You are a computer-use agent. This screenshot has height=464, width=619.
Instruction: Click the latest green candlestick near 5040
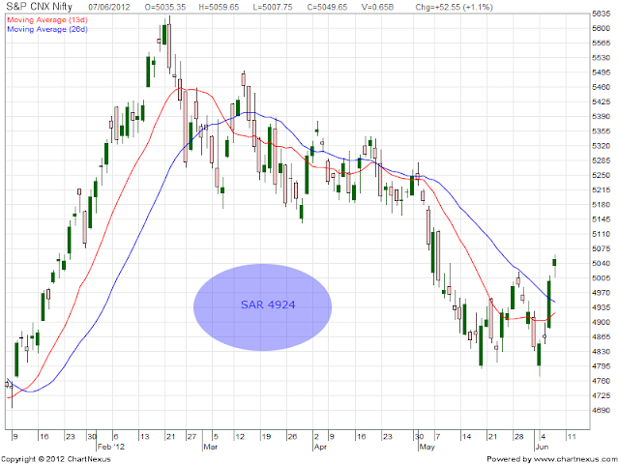click(x=554, y=262)
